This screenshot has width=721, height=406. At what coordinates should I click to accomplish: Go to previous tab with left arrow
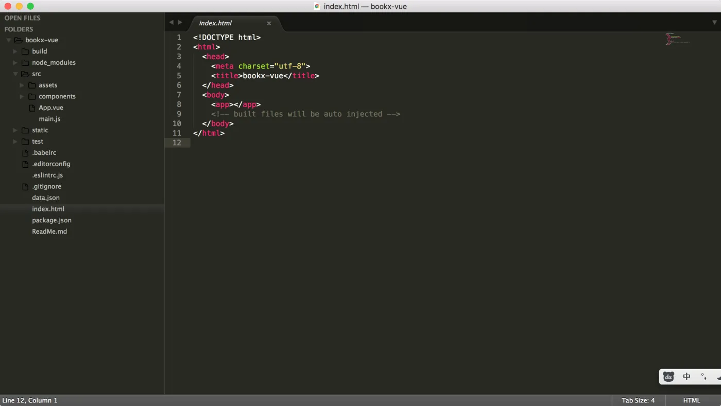(171, 22)
